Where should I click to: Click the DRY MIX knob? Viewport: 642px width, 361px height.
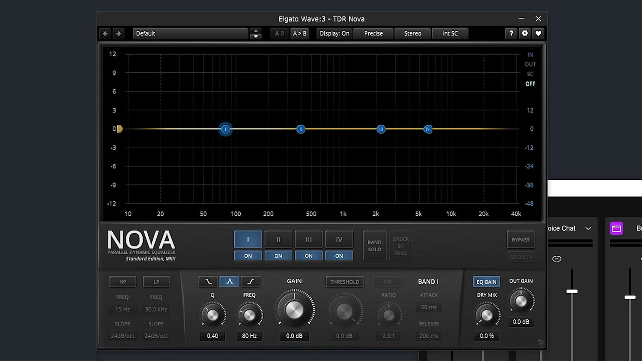pos(487,315)
